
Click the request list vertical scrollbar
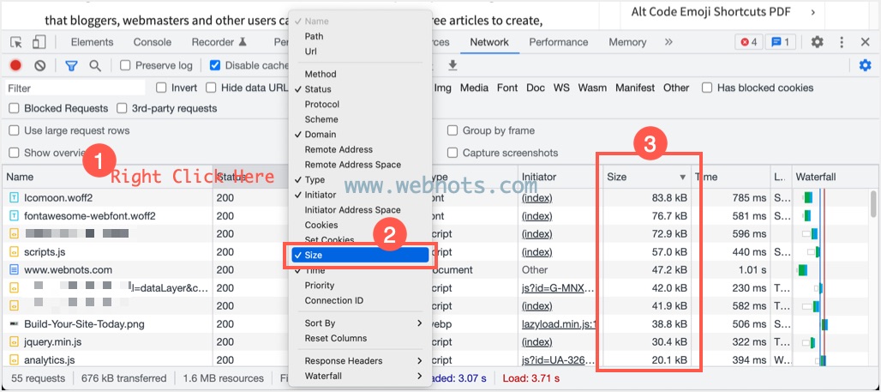point(872,203)
